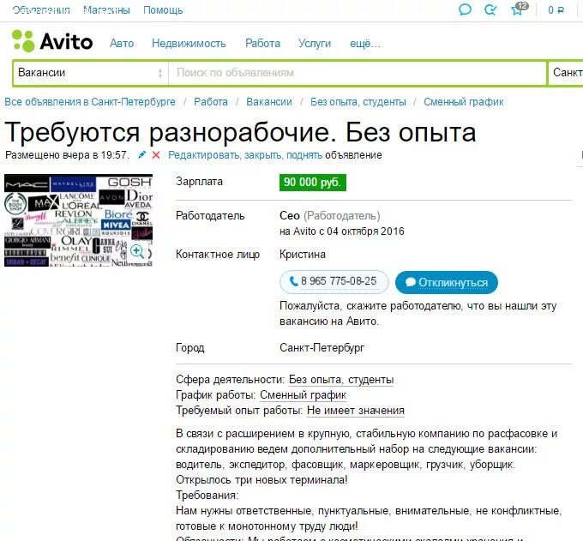Open the chat refresh icon in header
This screenshot has height=541, width=583.
[490, 9]
